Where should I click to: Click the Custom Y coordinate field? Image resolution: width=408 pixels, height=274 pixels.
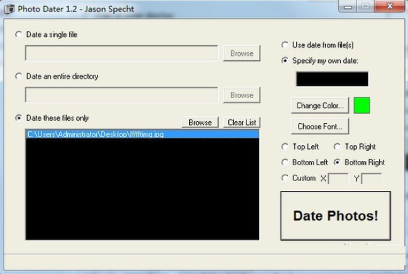point(372,178)
